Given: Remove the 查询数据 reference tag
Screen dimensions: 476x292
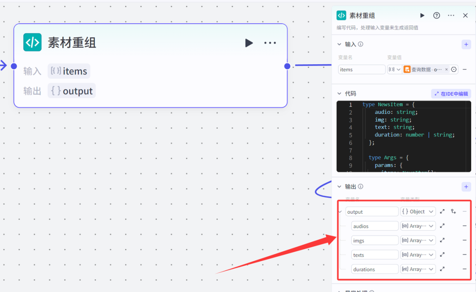Looking at the screenshot, I should click(446, 70).
